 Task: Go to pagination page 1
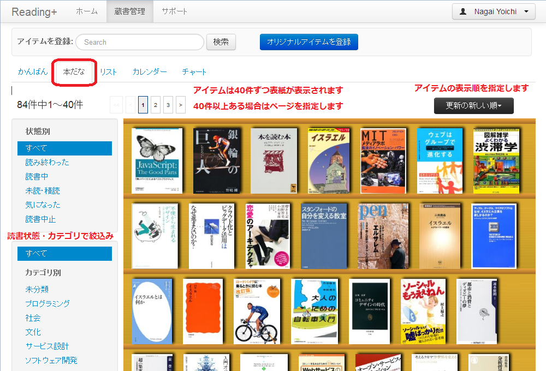(x=143, y=105)
